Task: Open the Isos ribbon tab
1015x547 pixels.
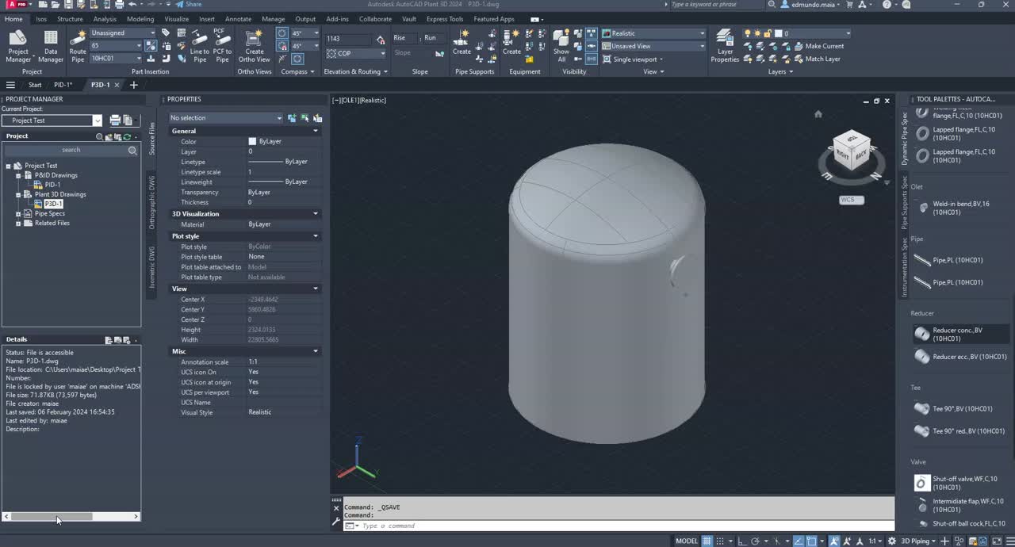Action: (41, 19)
